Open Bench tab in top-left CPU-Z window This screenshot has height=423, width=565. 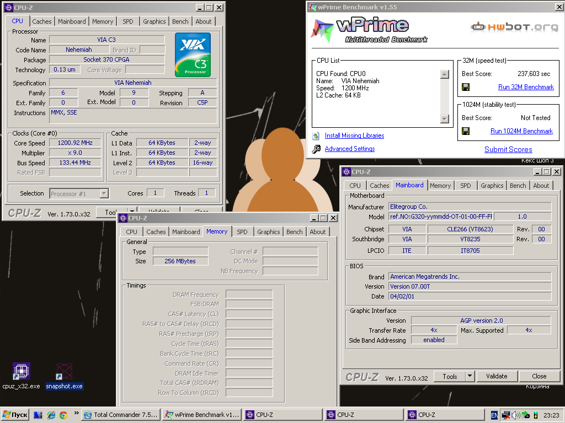180,21
